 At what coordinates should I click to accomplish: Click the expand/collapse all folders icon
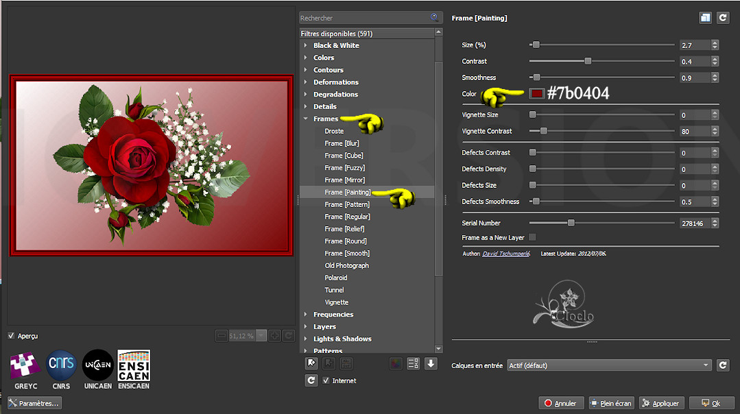click(x=414, y=363)
